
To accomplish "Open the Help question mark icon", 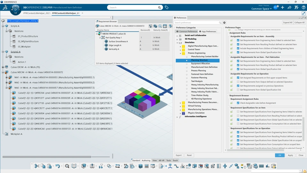I will [303, 7].
